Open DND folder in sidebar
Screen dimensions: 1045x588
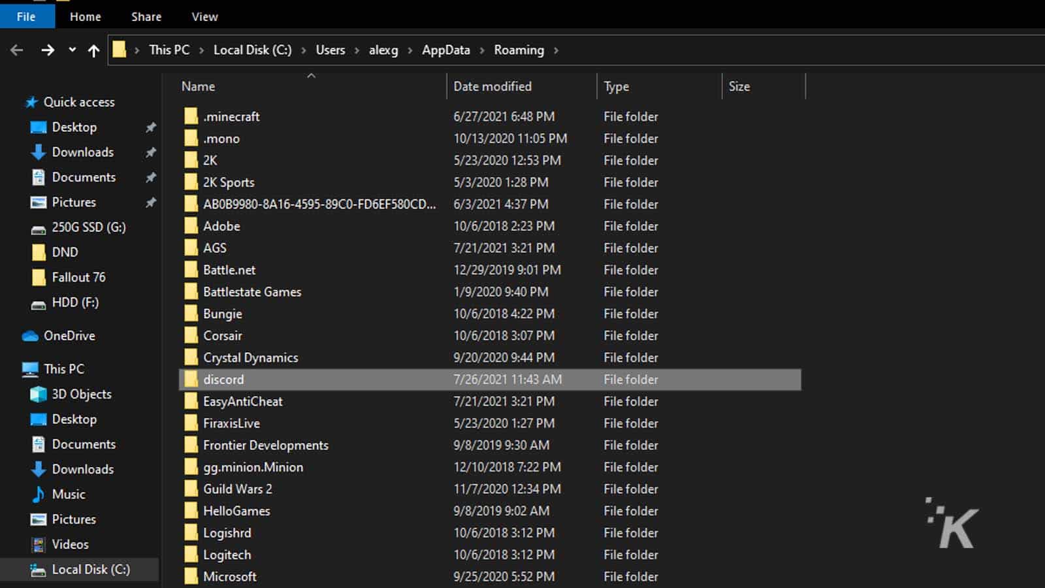[65, 252]
